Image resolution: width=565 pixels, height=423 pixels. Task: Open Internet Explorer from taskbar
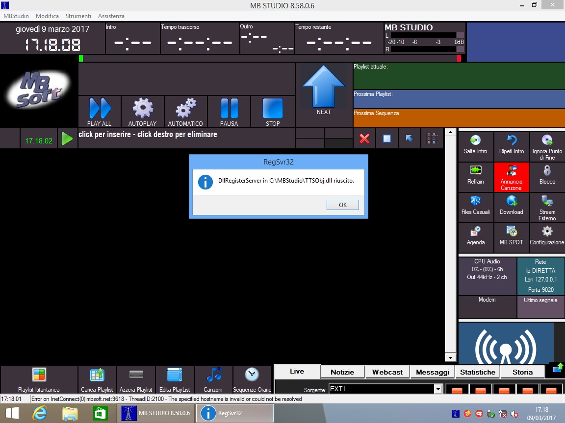point(40,413)
